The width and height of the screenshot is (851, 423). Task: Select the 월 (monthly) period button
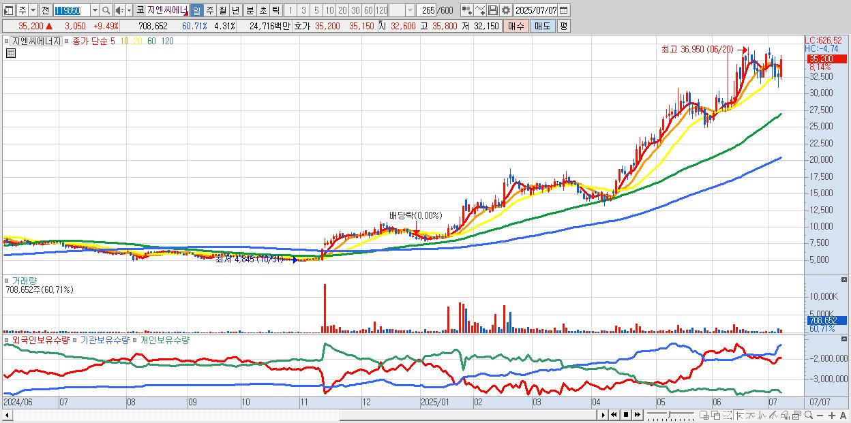pos(222,10)
